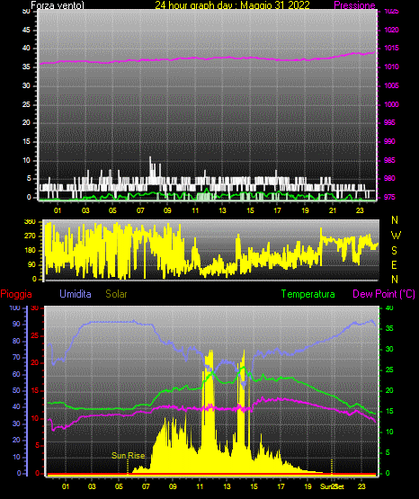Click the red '25' rain axis value
This screenshot has width=419, height=499.
pos(35,335)
